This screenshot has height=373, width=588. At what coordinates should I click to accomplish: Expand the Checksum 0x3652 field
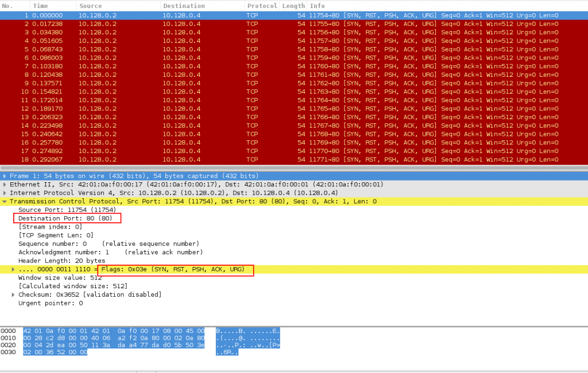pyautogui.click(x=13, y=294)
